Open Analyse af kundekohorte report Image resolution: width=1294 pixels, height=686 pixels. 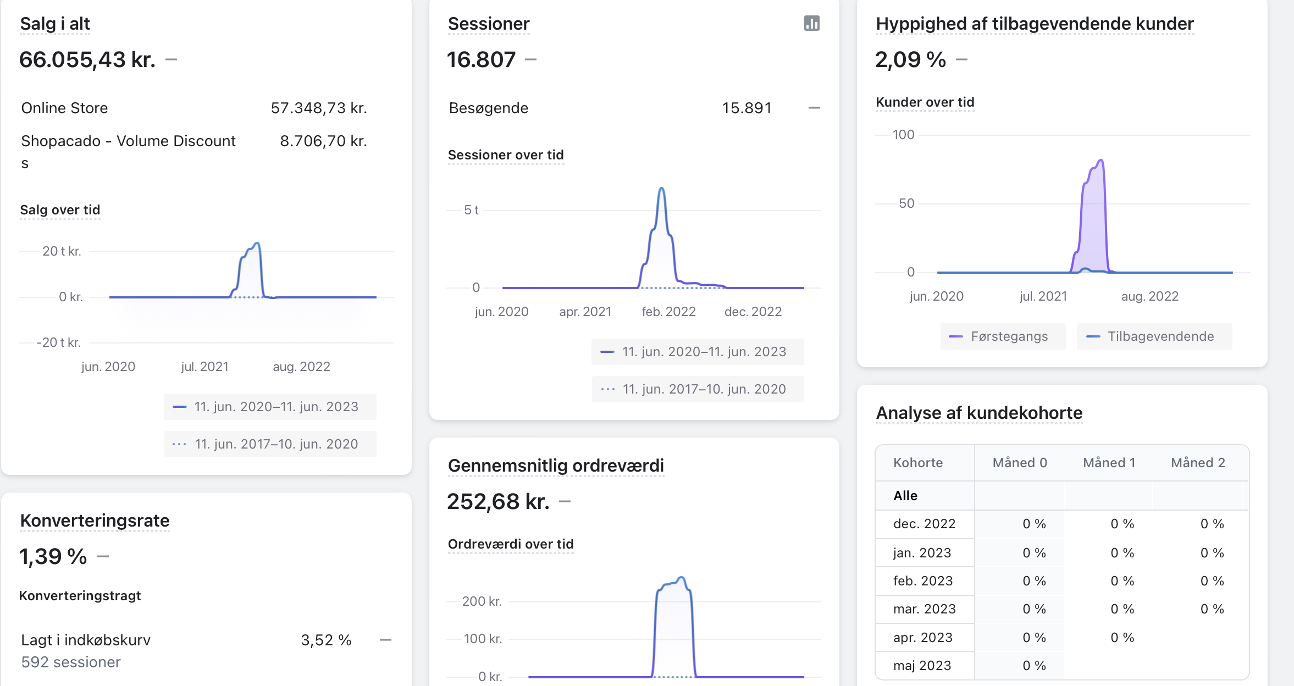978,413
